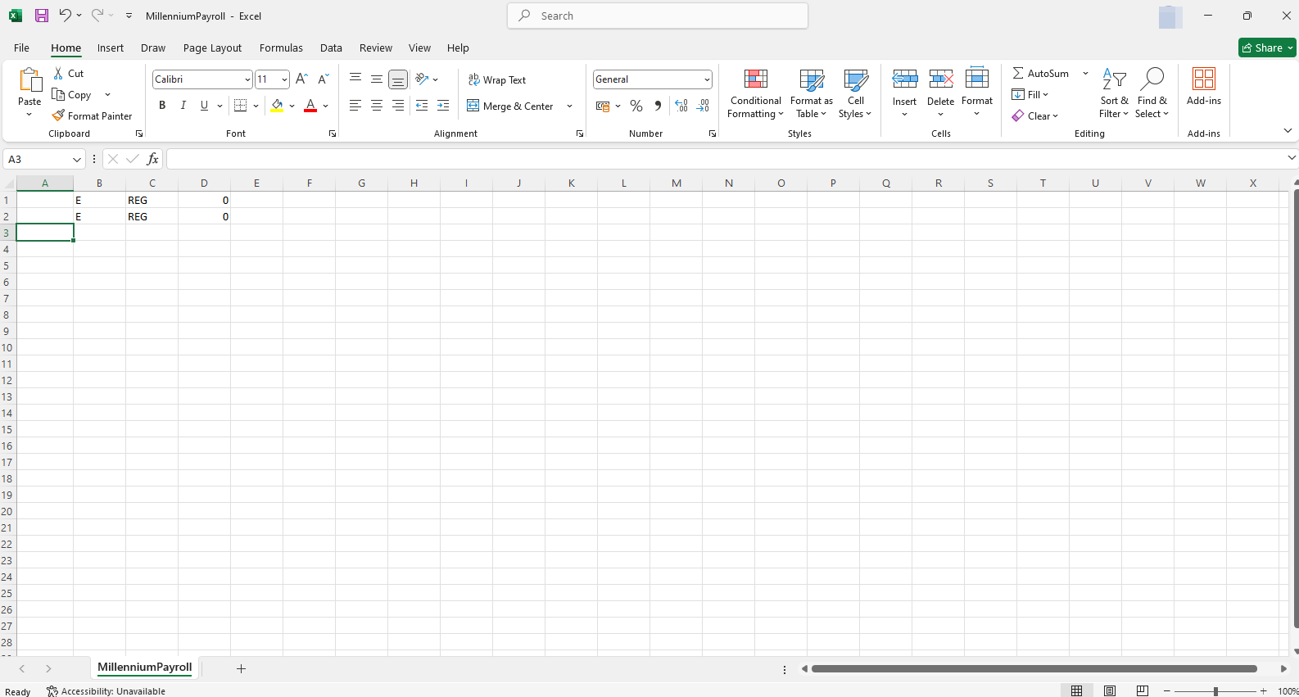Image resolution: width=1299 pixels, height=697 pixels.
Task: Open Find & Select magnifier tool
Action: (x=1152, y=93)
